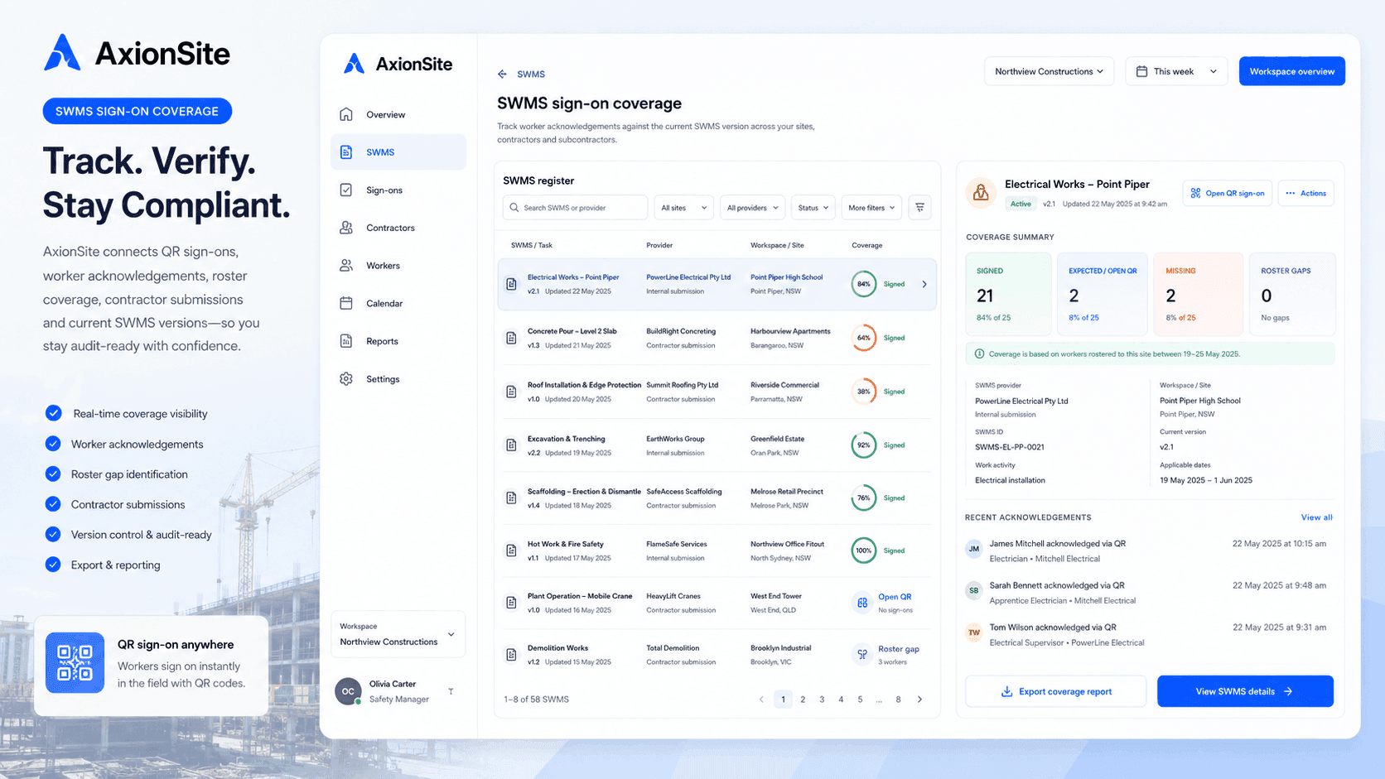The height and width of the screenshot is (779, 1385).
Task: Go to page 2 of SWMS register
Action: [x=803, y=700]
